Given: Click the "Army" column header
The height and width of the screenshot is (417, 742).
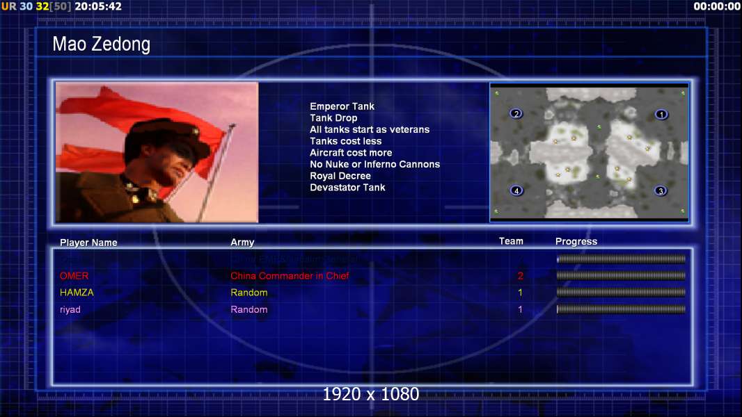Looking at the screenshot, I should coord(242,243).
